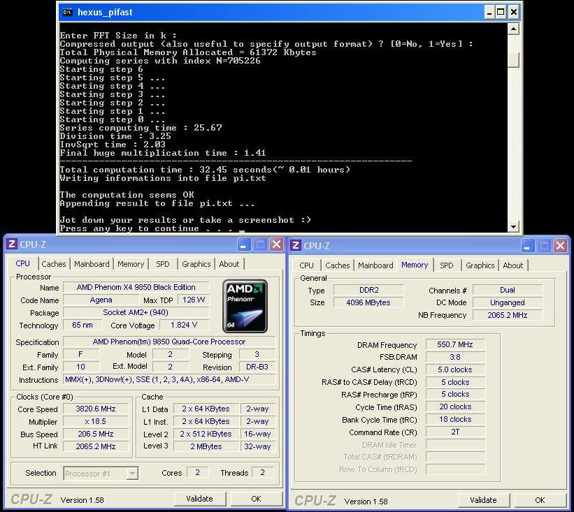Click the console vertical scrollbar thumb
Screen dimensions: 574x512
(513, 60)
